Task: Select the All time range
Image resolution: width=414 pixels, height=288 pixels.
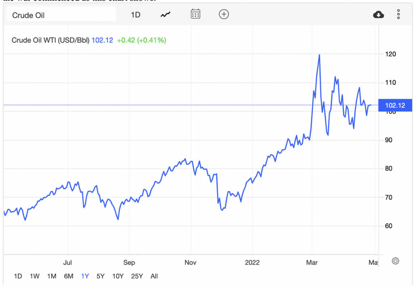Action: (154, 276)
